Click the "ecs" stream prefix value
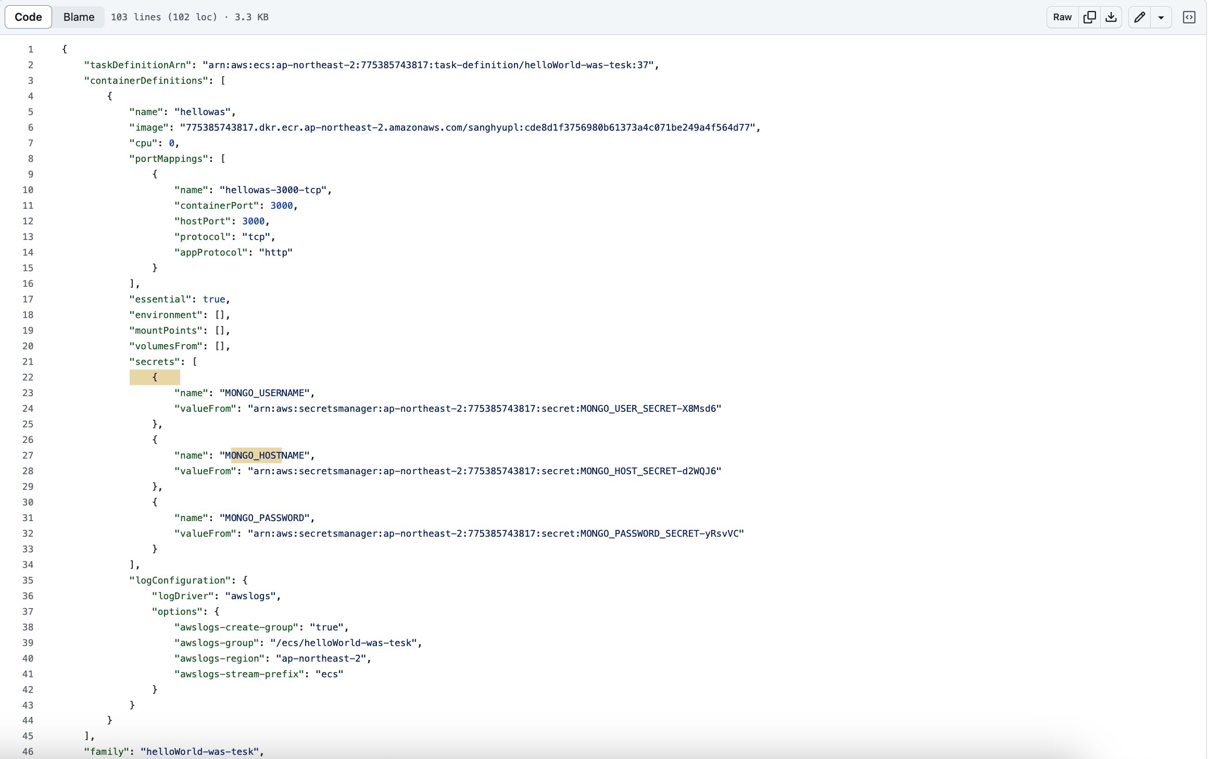 pyautogui.click(x=330, y=674)
